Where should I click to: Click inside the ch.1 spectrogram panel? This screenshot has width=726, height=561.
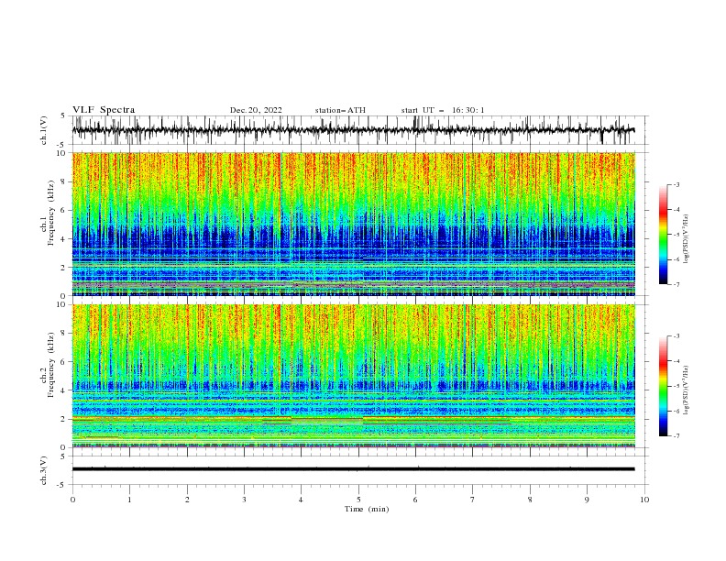353,224
